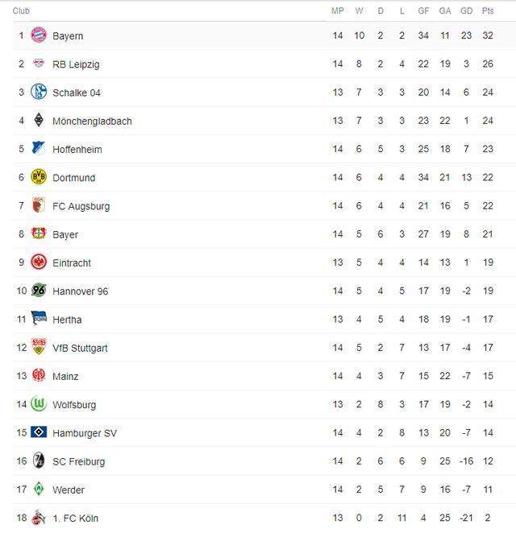Select the Schalke 04 crest icon
This screenshot has width=516, height=537.
tap(39, 92)
